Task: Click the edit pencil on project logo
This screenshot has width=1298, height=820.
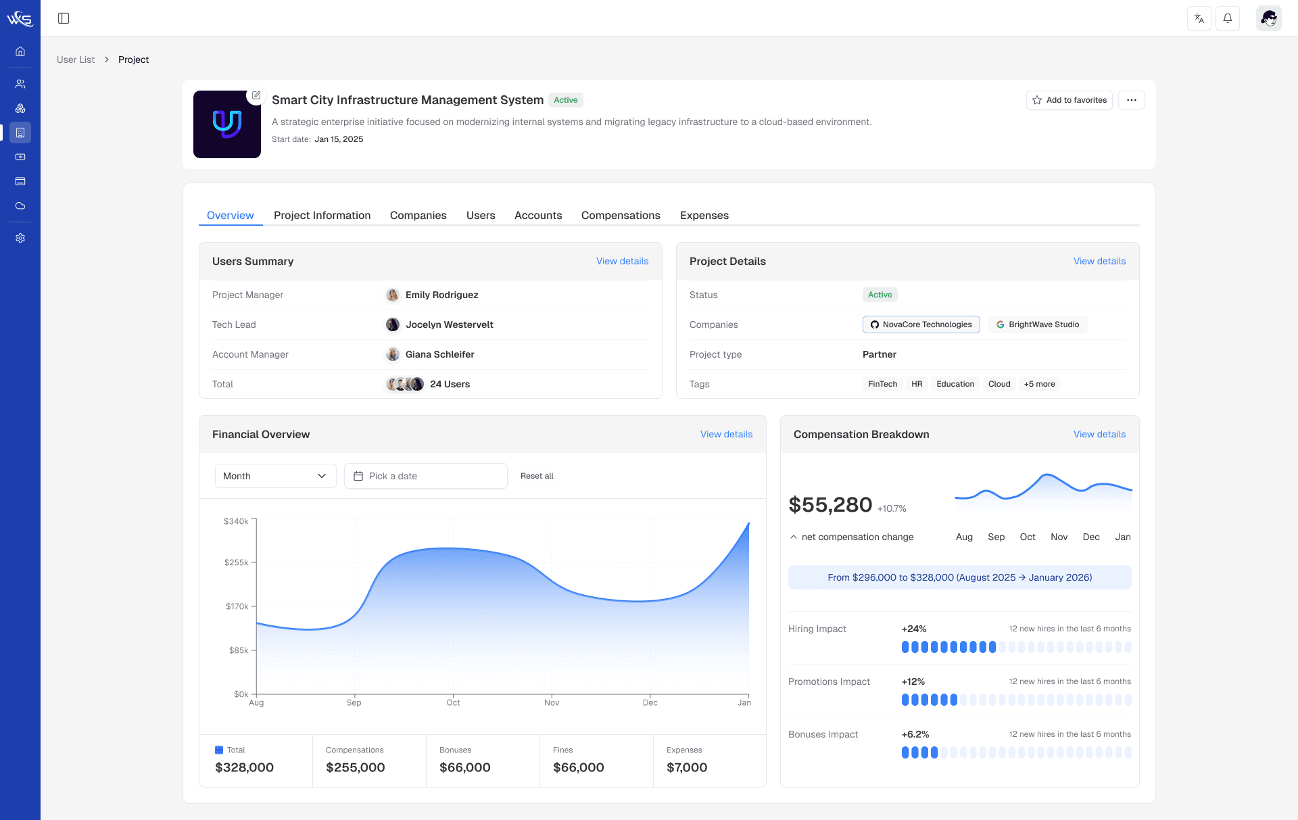Action: pyautogui.click(x=256, y=95)
